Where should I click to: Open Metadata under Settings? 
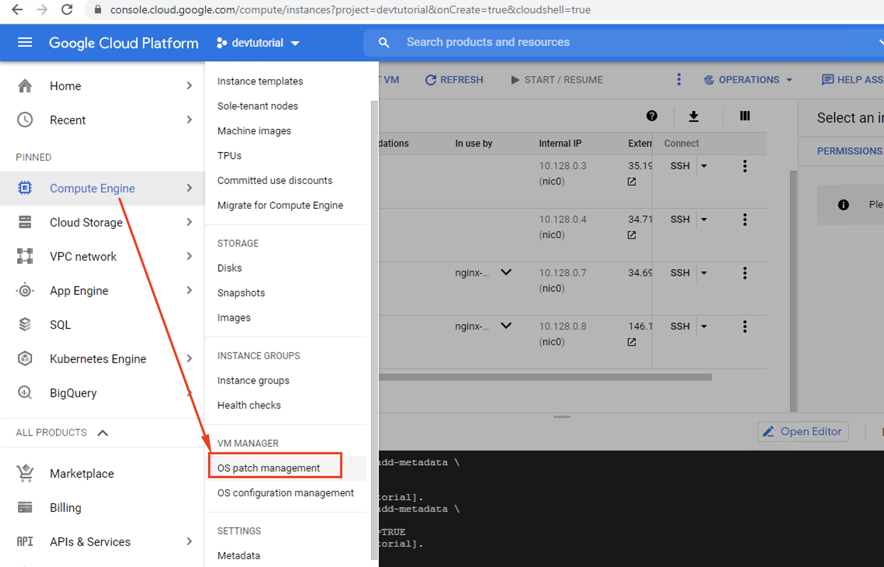[239, 556]
